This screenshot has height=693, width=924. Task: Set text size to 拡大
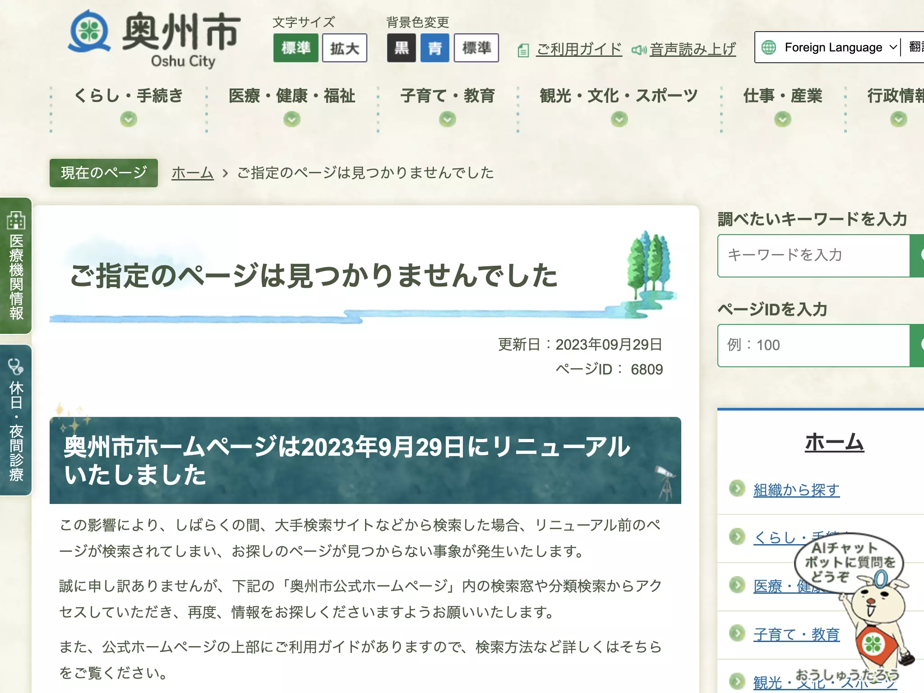345,48
